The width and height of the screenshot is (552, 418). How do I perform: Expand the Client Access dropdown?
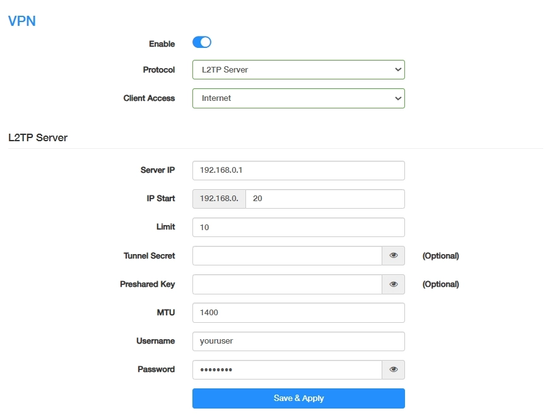[298, 98]
